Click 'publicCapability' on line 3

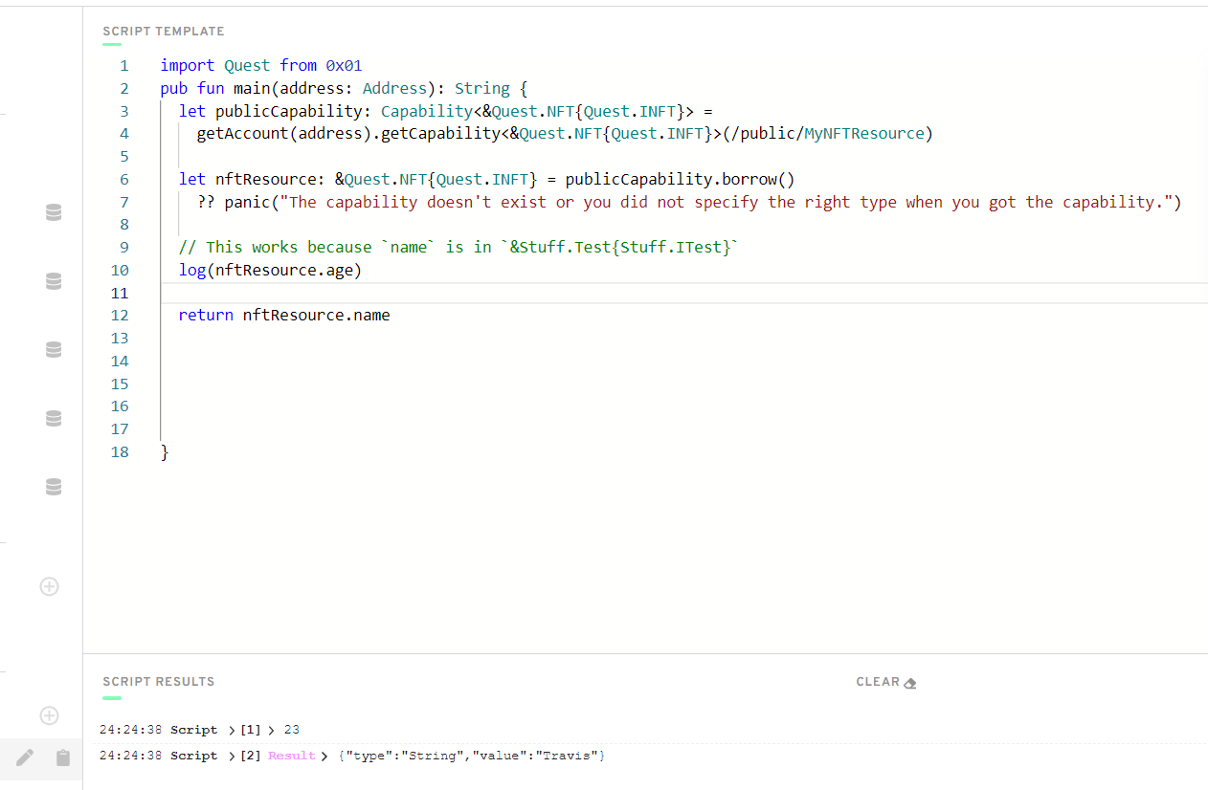coord(289,111)
